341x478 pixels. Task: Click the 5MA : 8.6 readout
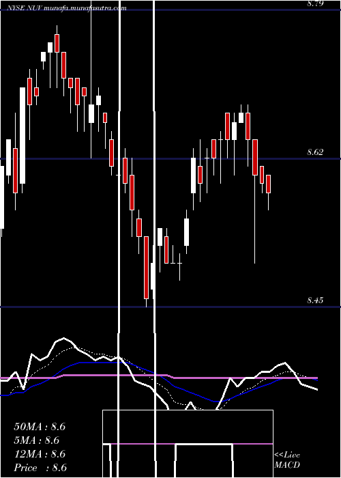[37, 440]
